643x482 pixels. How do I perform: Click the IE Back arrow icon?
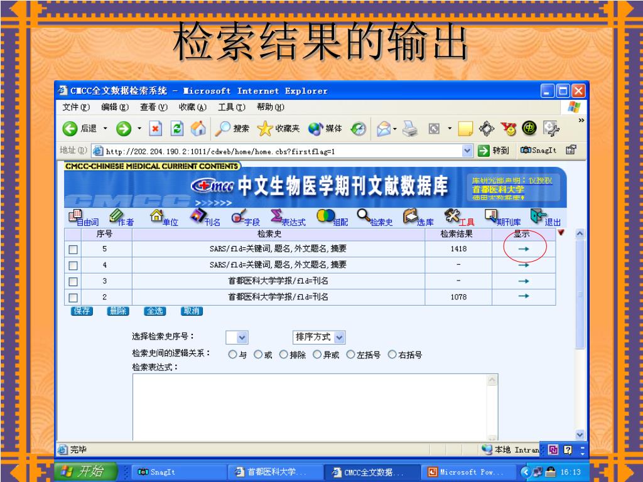click(x=70, y=129)
